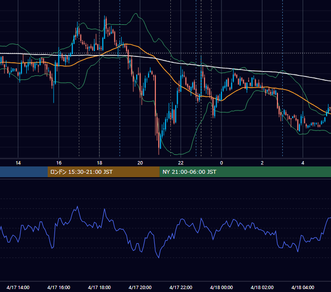
Task: Click the 20 hour axis label
Action: tap(140, 163)
